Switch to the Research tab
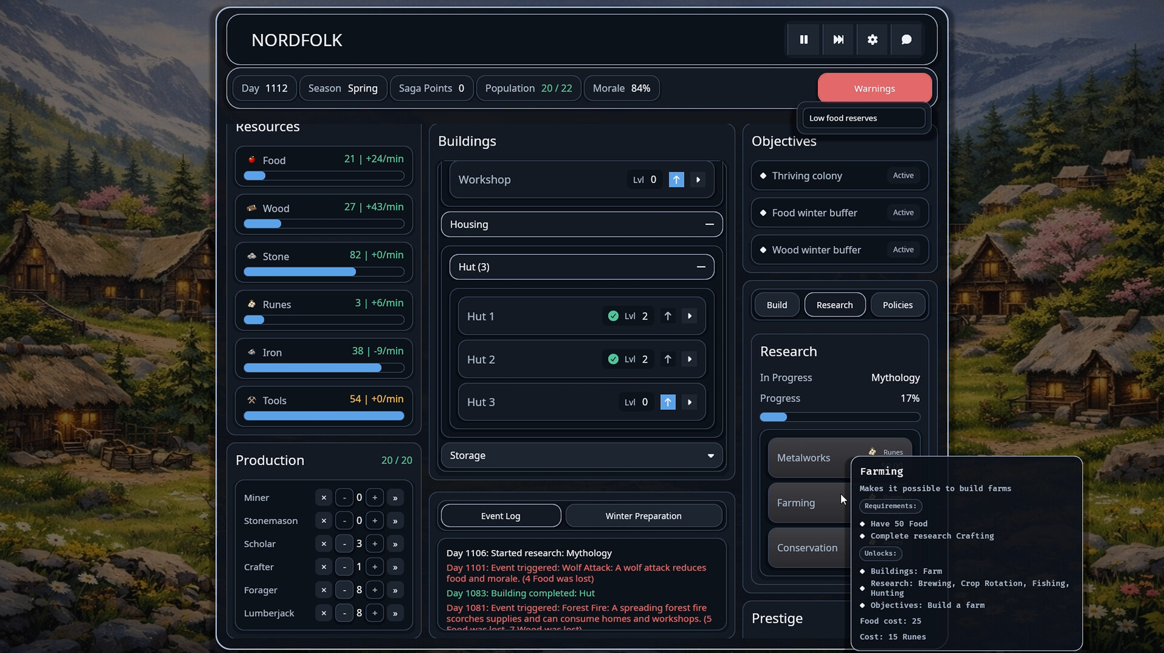The width and height of the screenshot is (1164, 653). click(x=835, y=305)
